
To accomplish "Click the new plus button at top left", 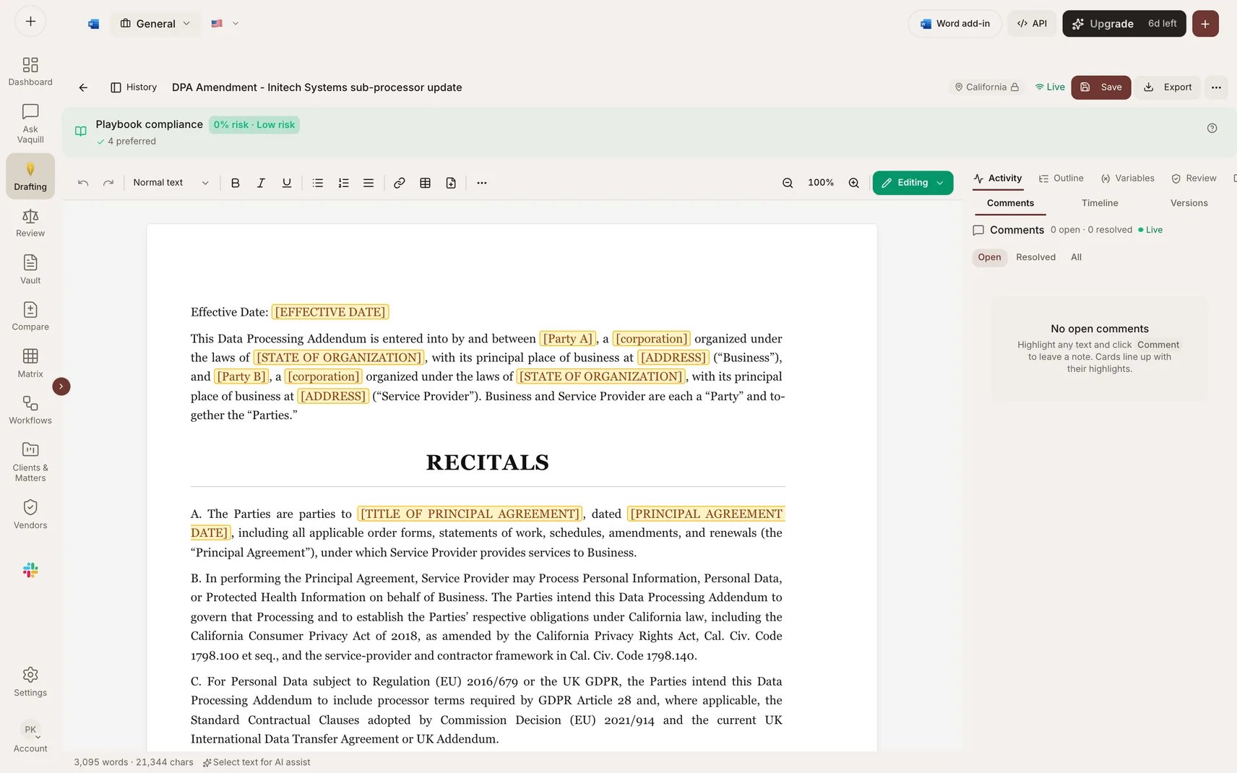I will (30, 22).
